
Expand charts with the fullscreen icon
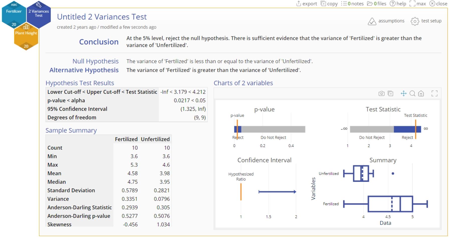(434, 94)
